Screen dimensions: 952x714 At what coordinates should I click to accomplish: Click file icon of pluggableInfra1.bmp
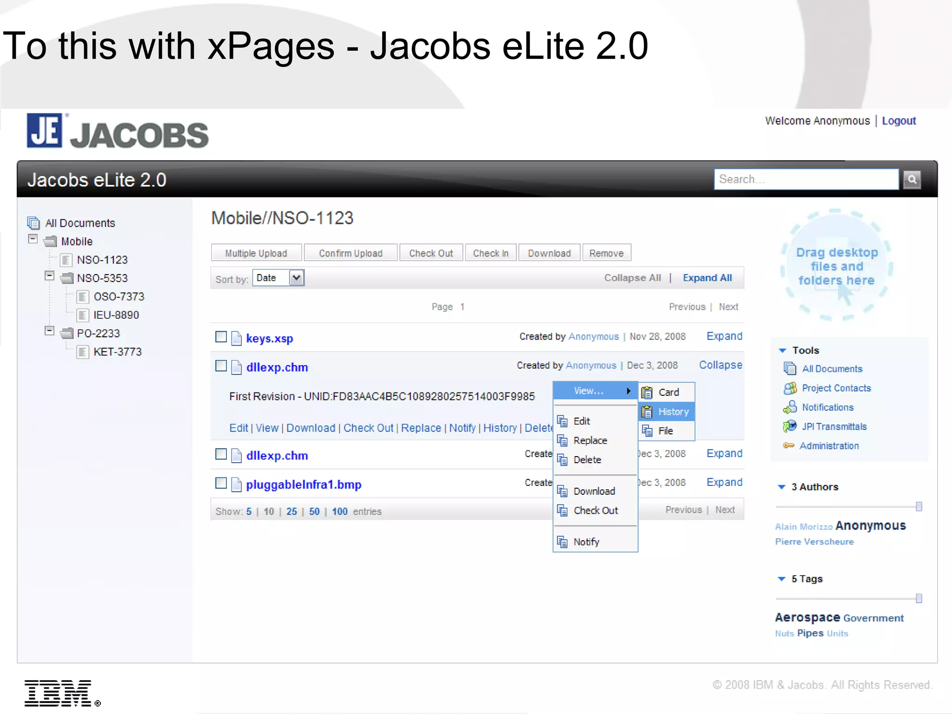(237, 485)
